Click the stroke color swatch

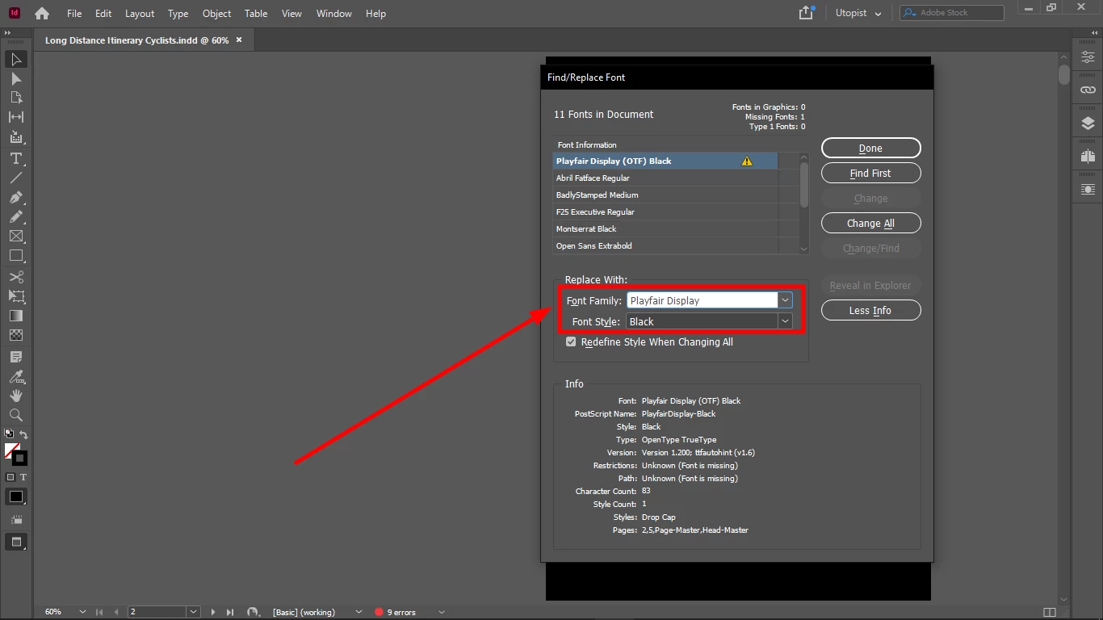coord(19,458)
